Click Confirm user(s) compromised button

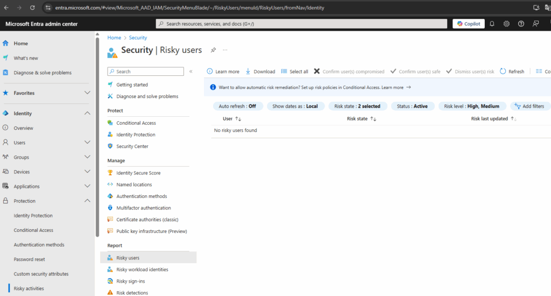tap(349, 72)
